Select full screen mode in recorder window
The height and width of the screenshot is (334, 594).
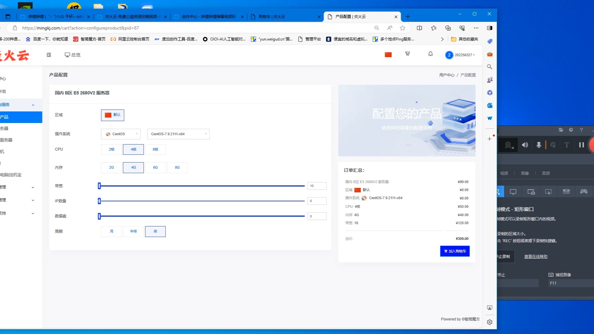click(513, 192)
